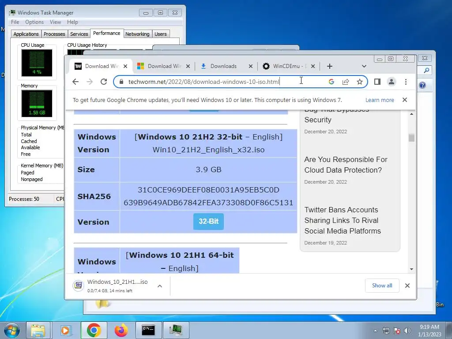The height and width of the screenshot is (339, 452).
Task: Open Task Manager File menu
Action: pyautogui.click(x=15, y=22)
